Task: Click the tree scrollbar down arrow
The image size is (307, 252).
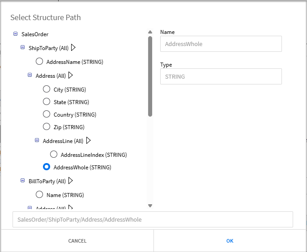Action: tap(150, 206)
